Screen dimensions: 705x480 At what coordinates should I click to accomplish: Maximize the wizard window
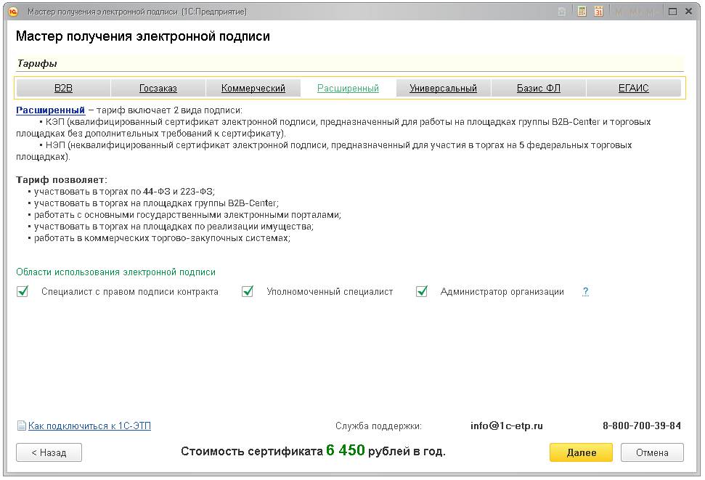(x=672, y=12)
